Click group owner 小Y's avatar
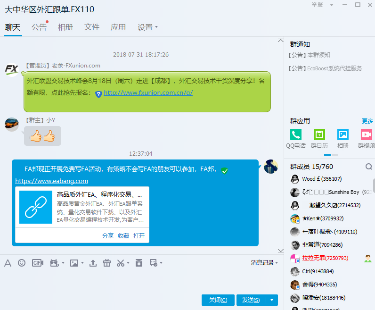Screen dimensions: 375x310 point(12,125)
